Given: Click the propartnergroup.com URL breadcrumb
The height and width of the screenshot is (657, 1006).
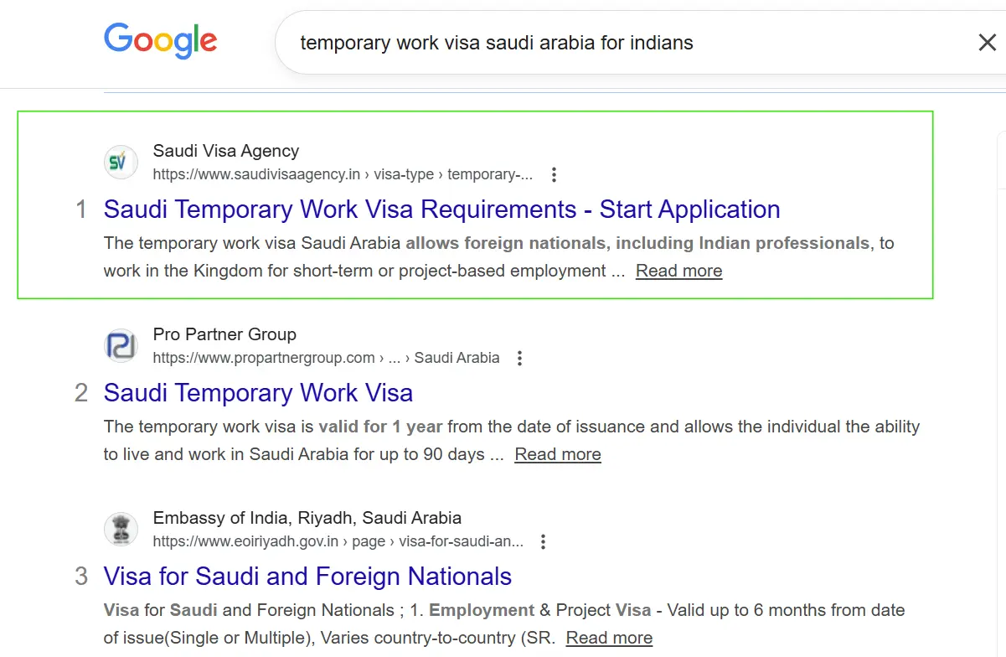Looking at the screenshot, I should [x=326, y=359].
